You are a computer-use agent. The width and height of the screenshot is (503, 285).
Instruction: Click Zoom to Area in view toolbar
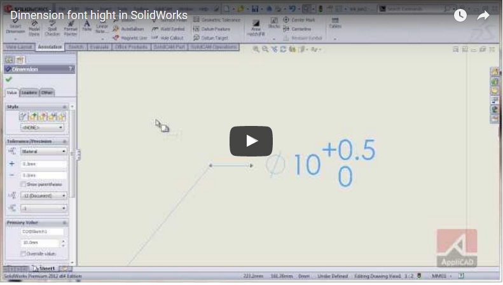(x=265, y=50)
